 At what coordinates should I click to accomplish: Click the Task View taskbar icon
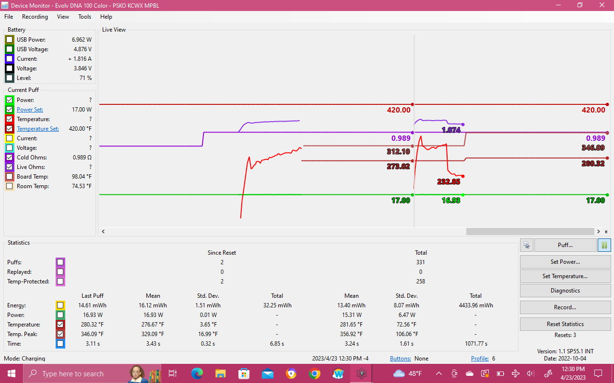(x=173, y=373)
